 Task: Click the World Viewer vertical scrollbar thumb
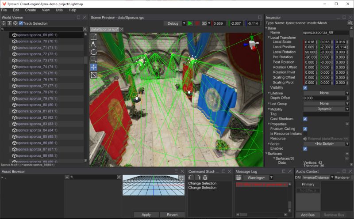tap(85, 60)
